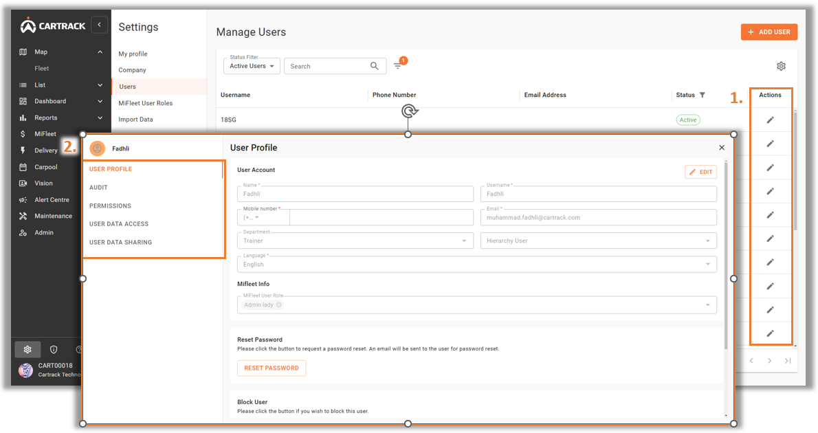Collapse the sidebar with the chevron button
This screenshot has height=433, width=818.
[x=99, y=25]
